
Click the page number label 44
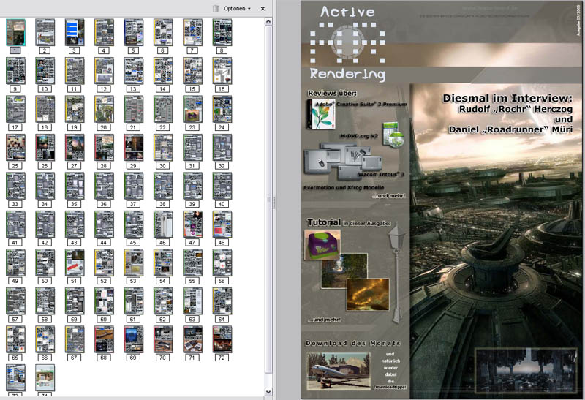(104, 243)
